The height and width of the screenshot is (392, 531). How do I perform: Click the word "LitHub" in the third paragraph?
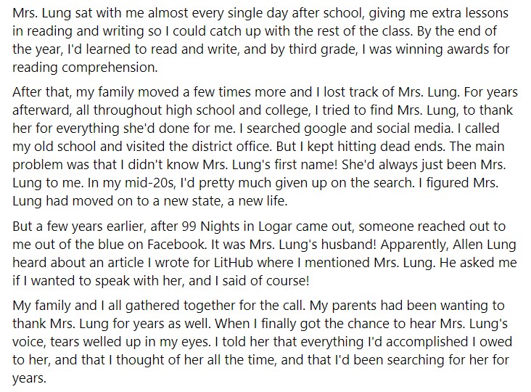pos(234,263)
